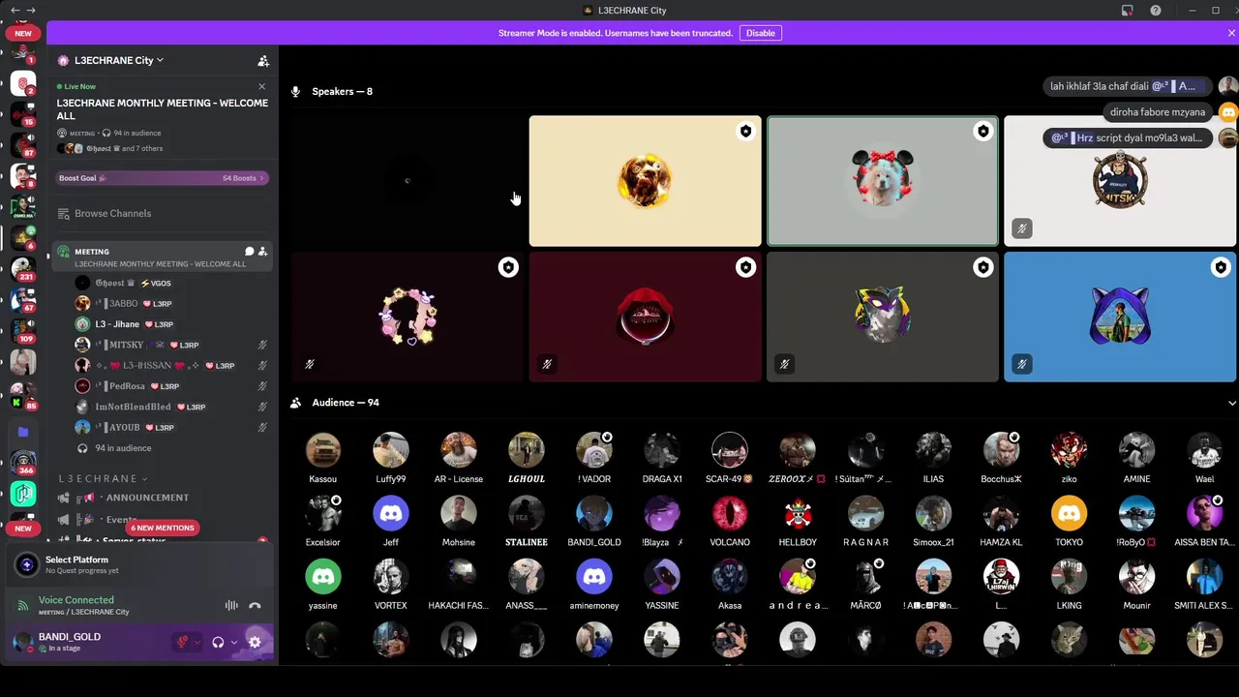Toggle deafen with the headphones button
Screen dimensions: 1239x697
[x=218, y=642]
